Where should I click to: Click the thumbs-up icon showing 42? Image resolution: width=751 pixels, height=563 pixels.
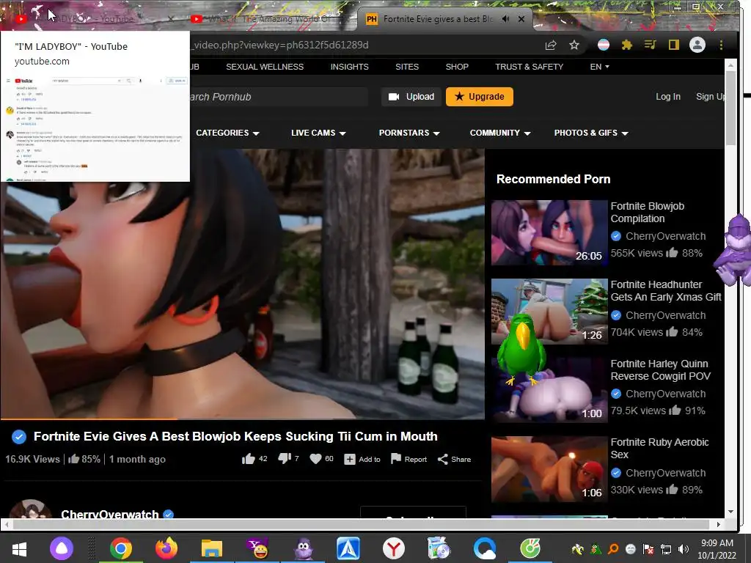click(248, 459)
